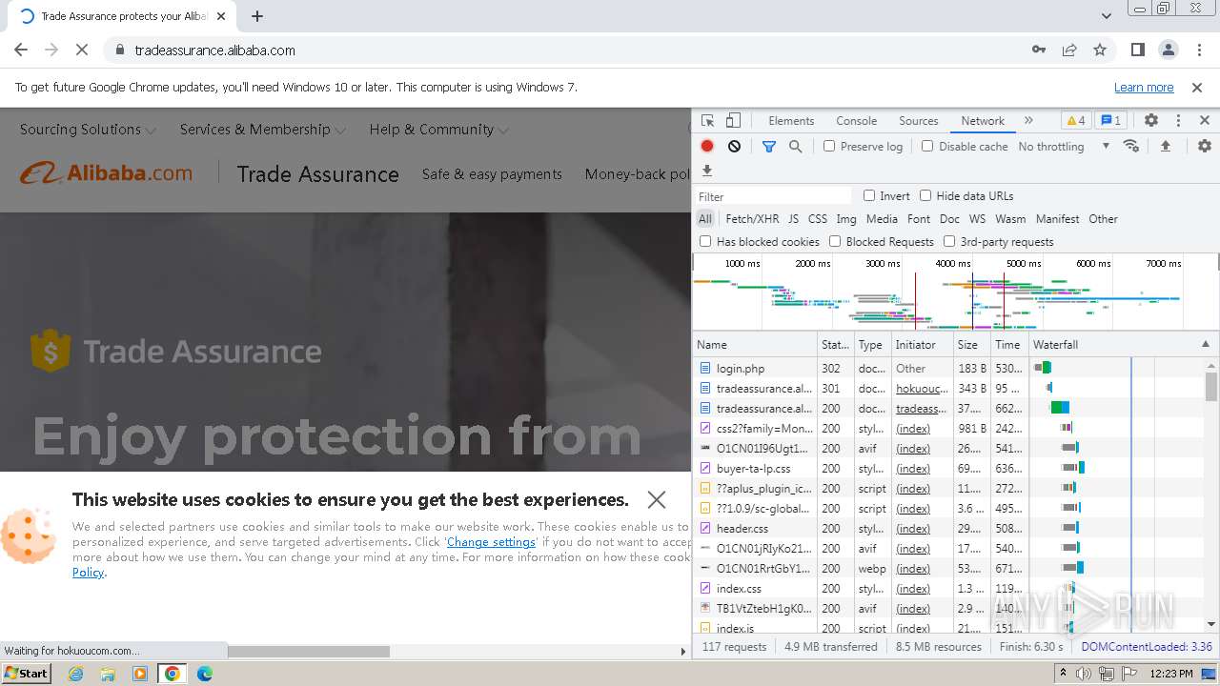Click the saved passwords key icon
1220x686 pixels.
coord(1039,50)
